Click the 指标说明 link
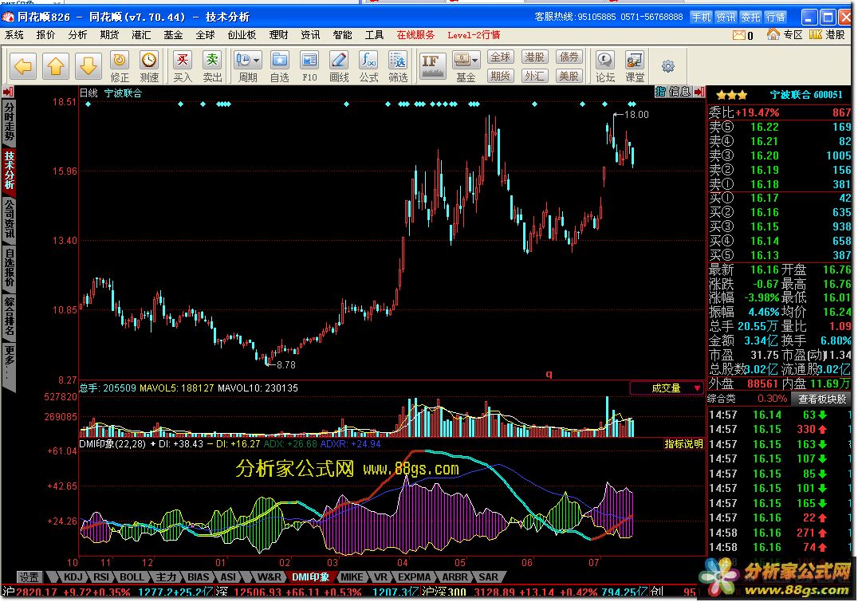Screen dimensions: 858x602 [683, 444]
